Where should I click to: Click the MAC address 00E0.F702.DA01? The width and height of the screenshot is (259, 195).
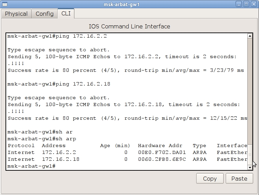tap(162, 153)
